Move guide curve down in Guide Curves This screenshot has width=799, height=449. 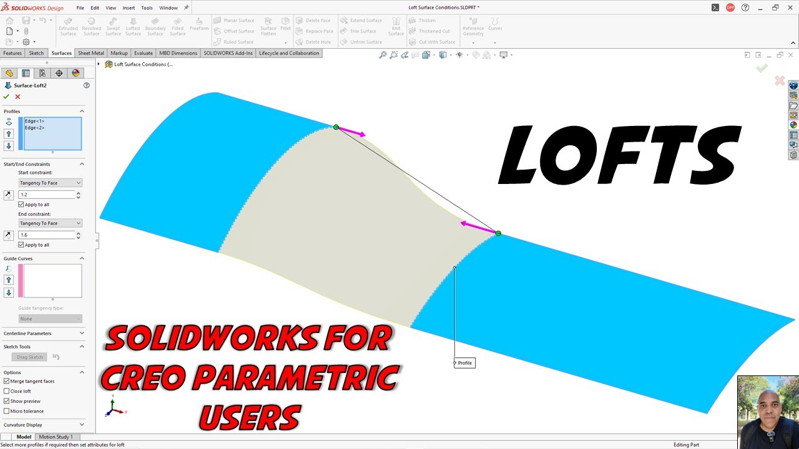pyautogui.click(x=9, y=292)
